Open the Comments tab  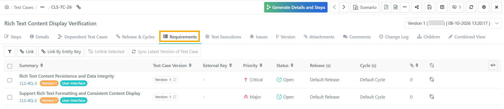(357, 37)
